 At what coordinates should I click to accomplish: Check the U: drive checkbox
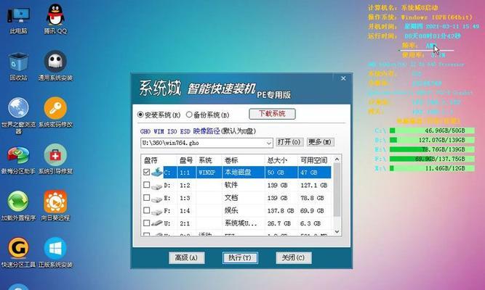(147, 223)
